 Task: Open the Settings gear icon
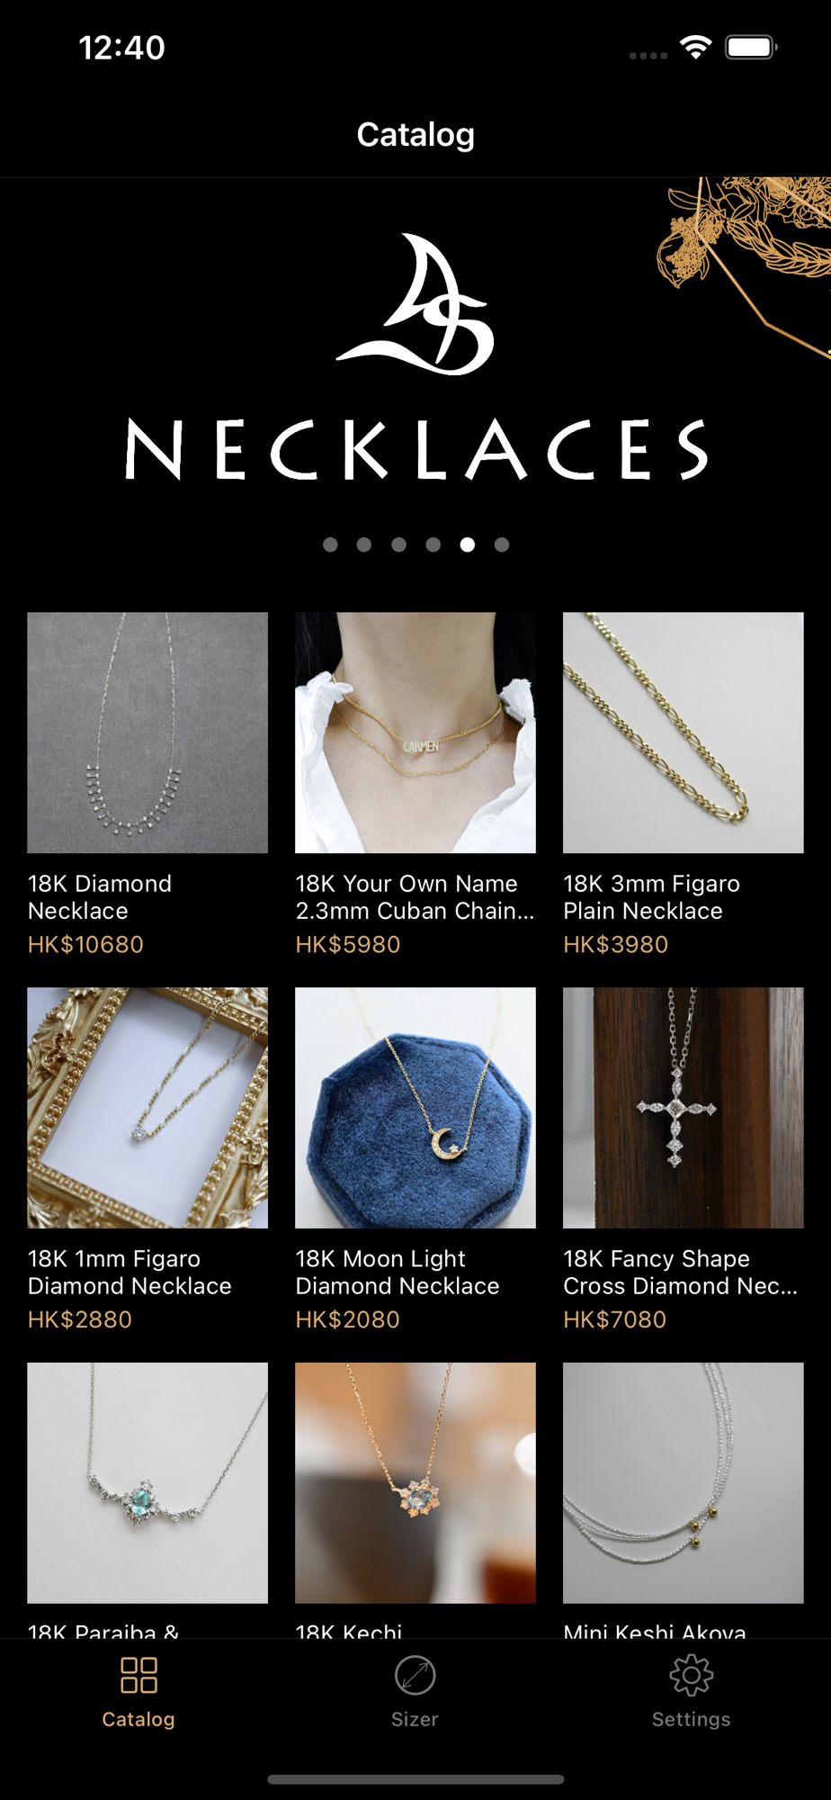coord(691,1675)
